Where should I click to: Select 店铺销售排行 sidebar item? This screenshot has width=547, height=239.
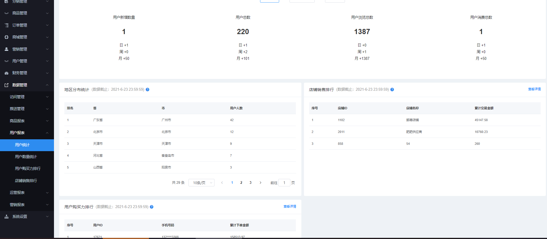[x=26, y=181]
